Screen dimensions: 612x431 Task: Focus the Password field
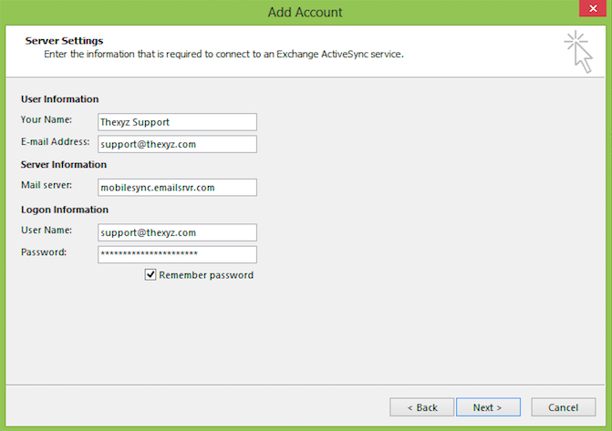click(x=177, y=254)
